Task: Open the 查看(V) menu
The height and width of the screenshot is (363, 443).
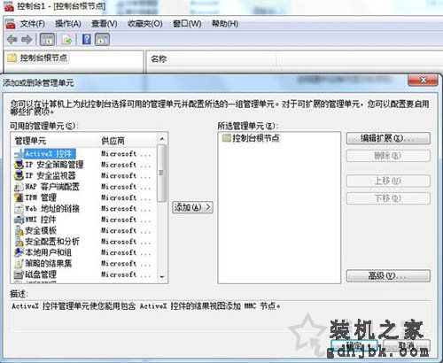Action: coord(105,24)
